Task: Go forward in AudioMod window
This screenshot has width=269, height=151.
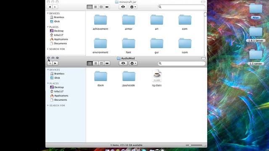Action: pyautogui.click(x=55, y=63)
